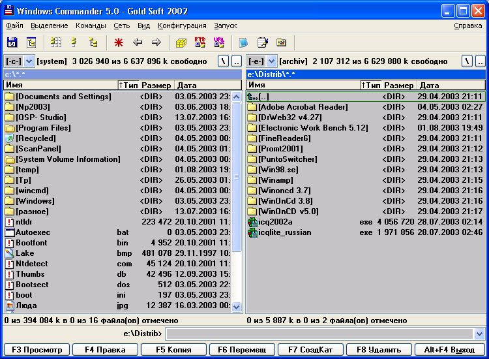
Task: Click the notepad with pen icon
Action: coord(263,42)
